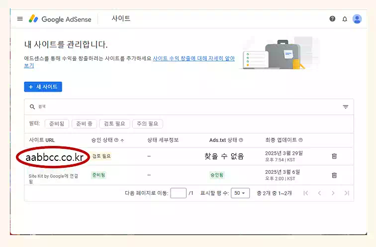Click the 찾을 수 없음 Ads.txt status
Screen dimensions: 376x247
pyautogui.click(x=224, y=156)
